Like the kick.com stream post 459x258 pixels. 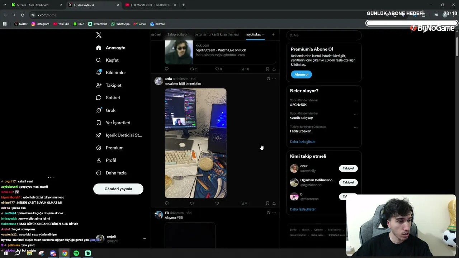pyautogui.click(x=217, y=69)
